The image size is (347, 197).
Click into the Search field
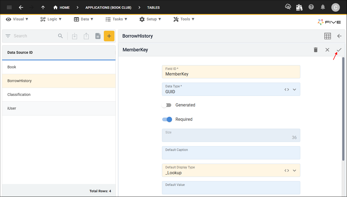tap(35, 36)
